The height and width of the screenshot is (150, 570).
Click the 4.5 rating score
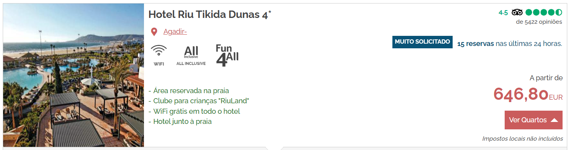tap(503, 12)
